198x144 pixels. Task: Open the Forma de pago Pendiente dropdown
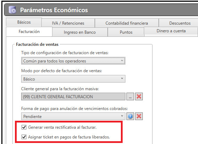click(x=73, y=116)
